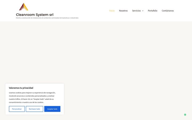
Task: Click the cookie description paragraph text
Action: coord(32,98)
